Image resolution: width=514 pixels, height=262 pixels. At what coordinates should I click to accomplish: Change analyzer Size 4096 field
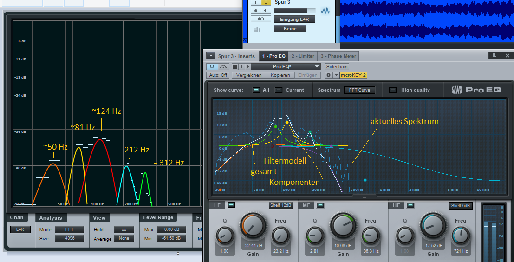69,238
